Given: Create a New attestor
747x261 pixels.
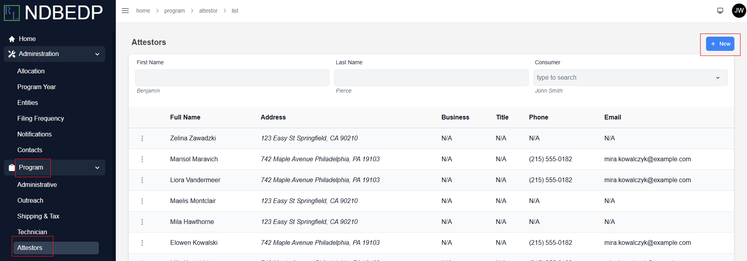Looking at the screenshot, I should tap(720, 44).
